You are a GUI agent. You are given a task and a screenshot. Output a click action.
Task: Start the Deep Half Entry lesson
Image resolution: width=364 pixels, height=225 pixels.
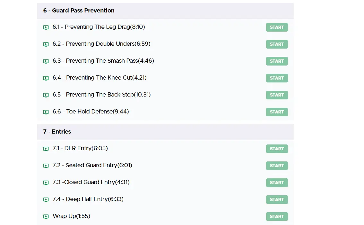coord(277,200)
